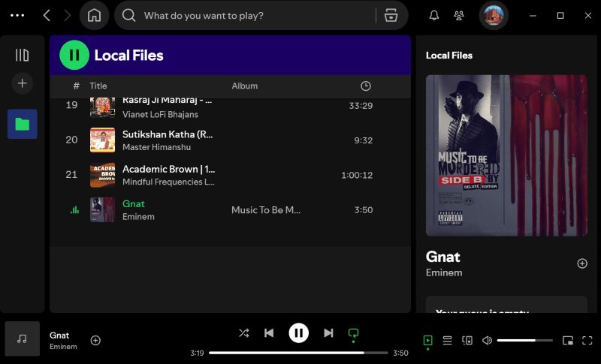601x364 pixels.
Task: Open Eminem artist under Gnat row
Action: [138, 217]
